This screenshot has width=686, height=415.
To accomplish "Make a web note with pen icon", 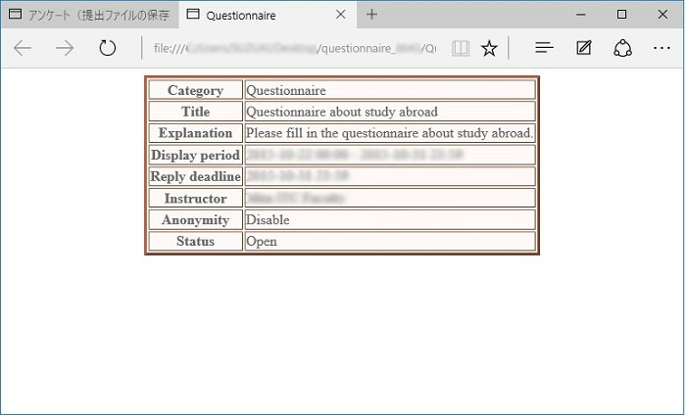I will (x=584, y=49).
